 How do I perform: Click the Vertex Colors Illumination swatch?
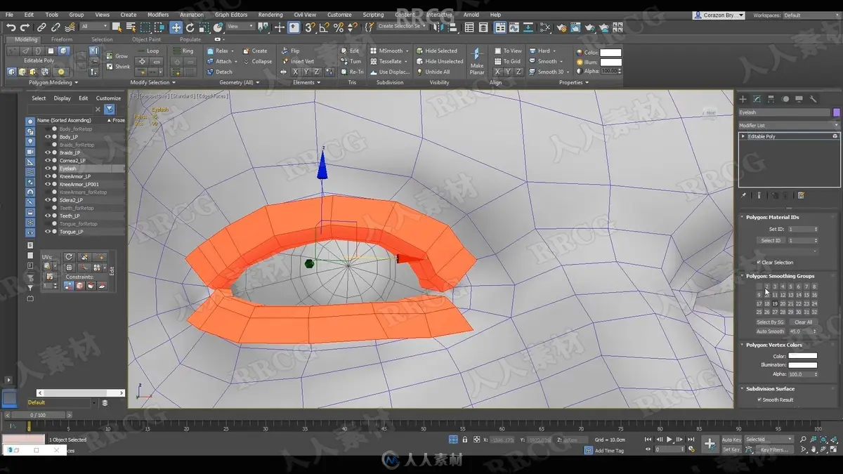[x=802, y=365]
